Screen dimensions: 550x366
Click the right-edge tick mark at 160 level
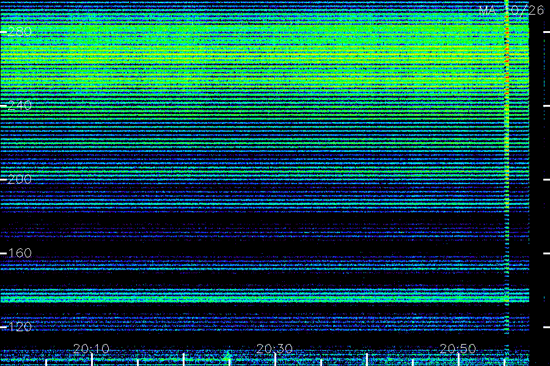click(x=546, y=253)
